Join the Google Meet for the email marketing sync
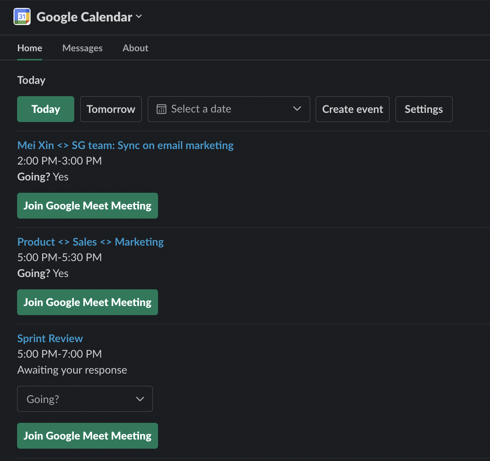 (87, 205)
